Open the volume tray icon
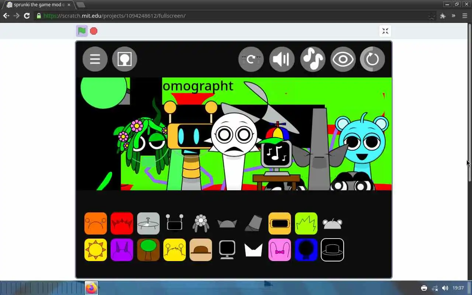Screen dimensions: 472x295 click(x=445, y=288)
